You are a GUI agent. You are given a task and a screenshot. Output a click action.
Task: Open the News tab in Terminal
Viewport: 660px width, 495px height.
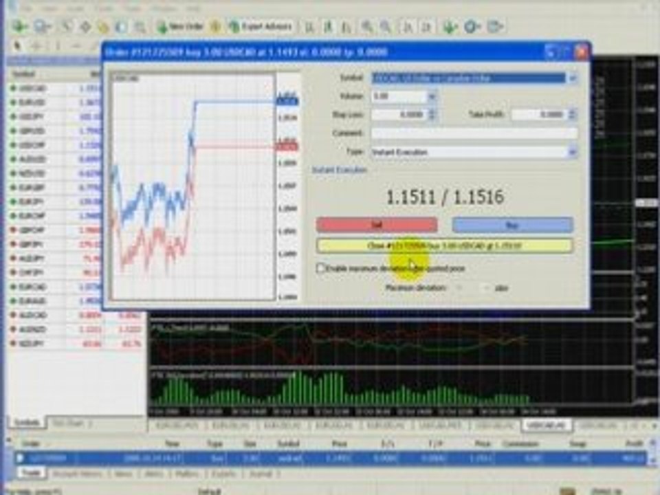123,474
